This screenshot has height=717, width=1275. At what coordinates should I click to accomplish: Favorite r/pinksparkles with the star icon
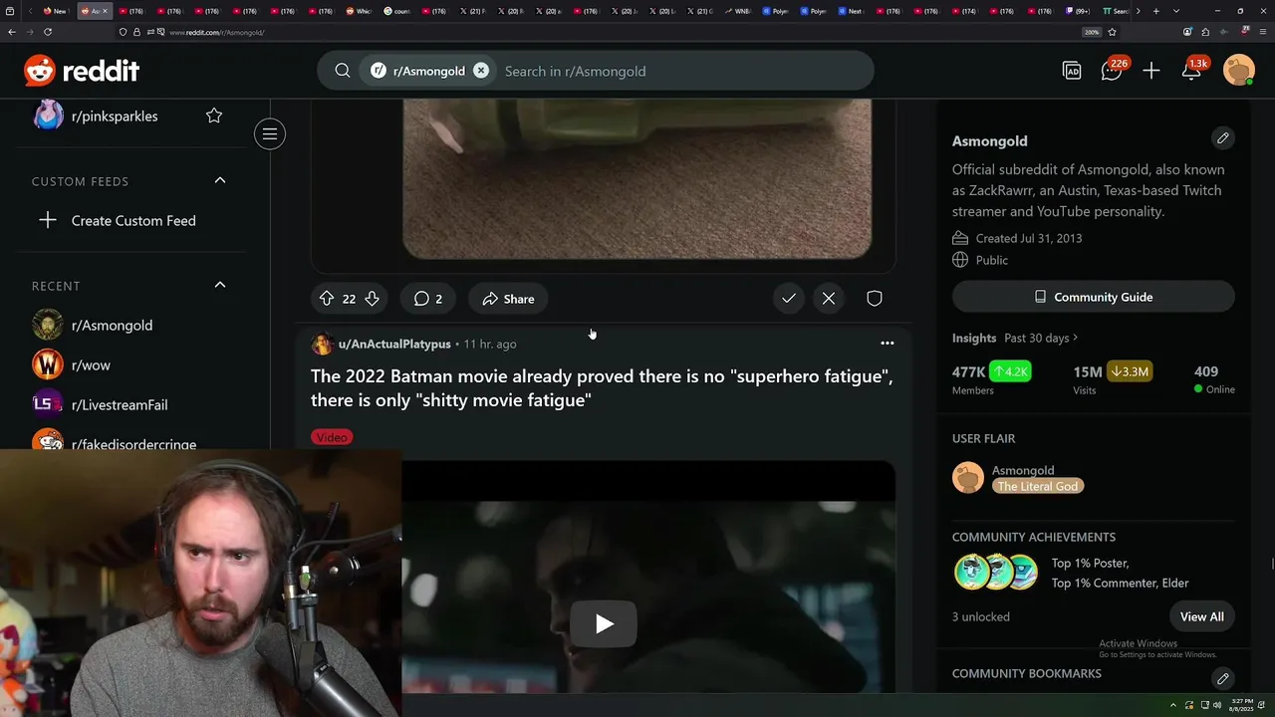214,116
